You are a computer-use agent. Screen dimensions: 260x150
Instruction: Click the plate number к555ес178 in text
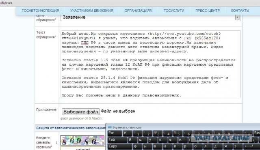tap(207, 38)
